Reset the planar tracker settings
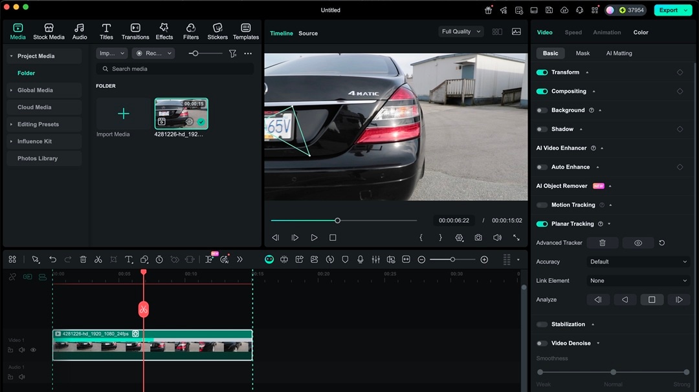 661,243
